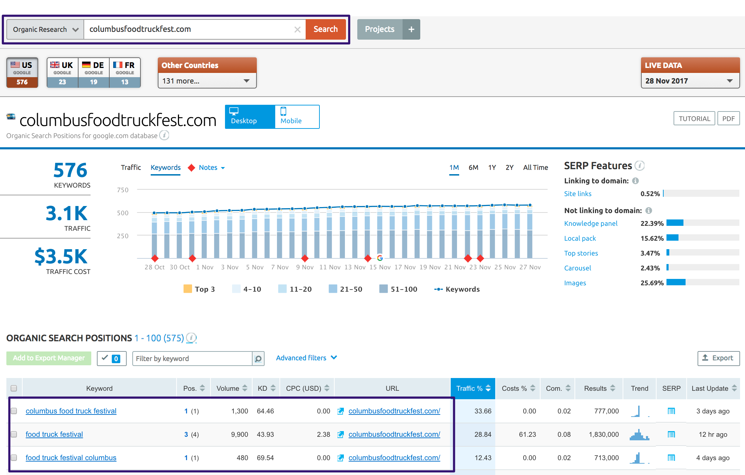Viewport: 745px width, 475px height.
Task: Sort by Costs % column arrows
Action: point(533,388)
